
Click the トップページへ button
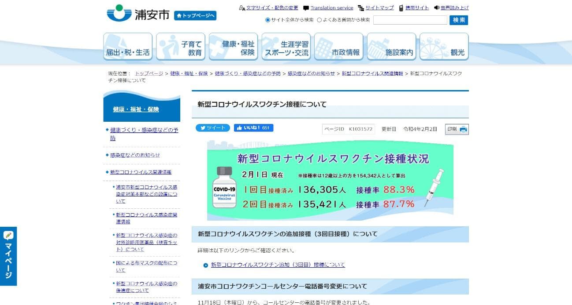pos(196,15)
